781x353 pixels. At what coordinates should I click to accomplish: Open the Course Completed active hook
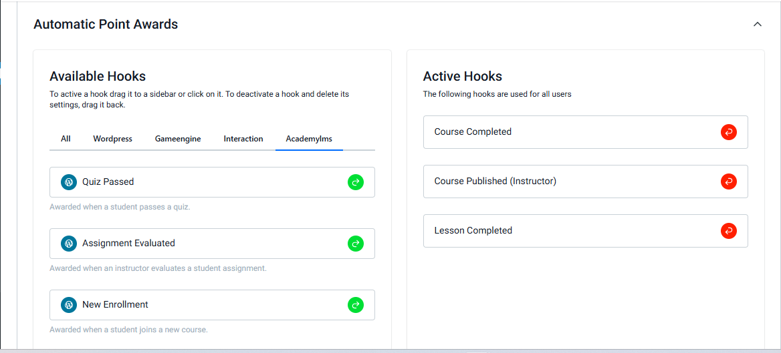586,132
